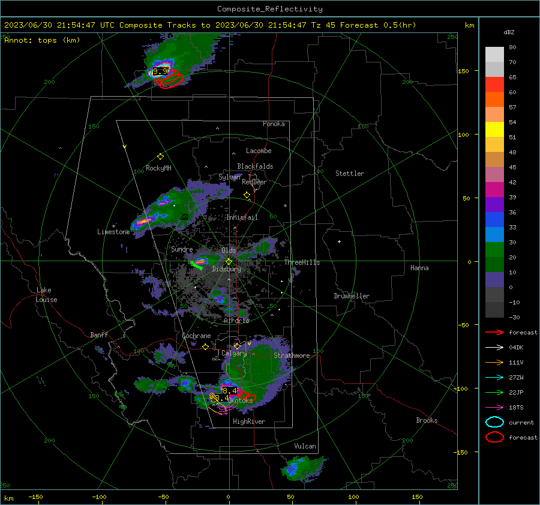Click the green 22JP arrow legend icon
Image resolution: width=540 pixels, height=505 pixels.
click(494, 392)
